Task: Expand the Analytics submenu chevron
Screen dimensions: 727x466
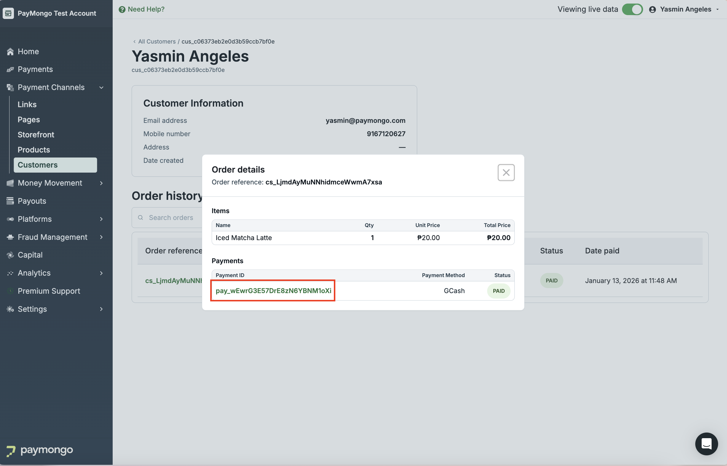Action: click(101, 273)
